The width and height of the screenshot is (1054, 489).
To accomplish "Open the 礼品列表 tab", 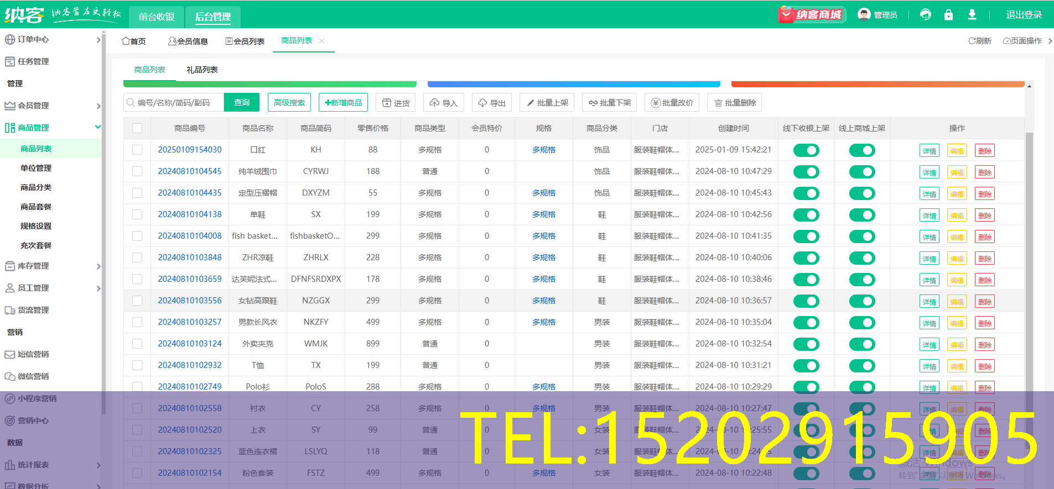I will click(202, 70).
